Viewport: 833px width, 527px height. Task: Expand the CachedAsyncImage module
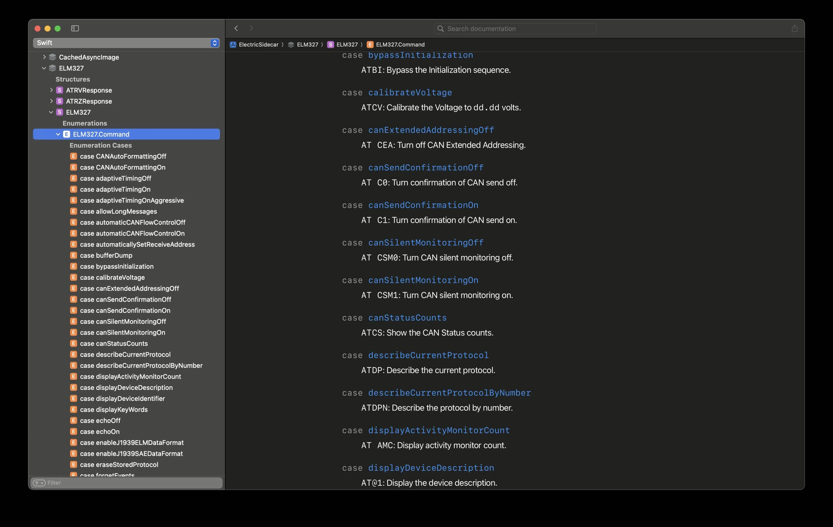click(44, 57)
